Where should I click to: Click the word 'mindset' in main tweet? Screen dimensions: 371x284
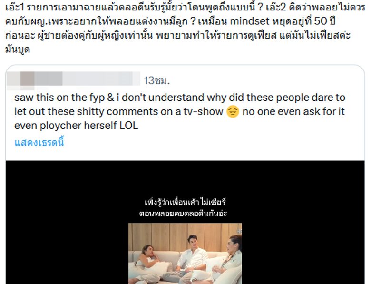pos(250,21)
